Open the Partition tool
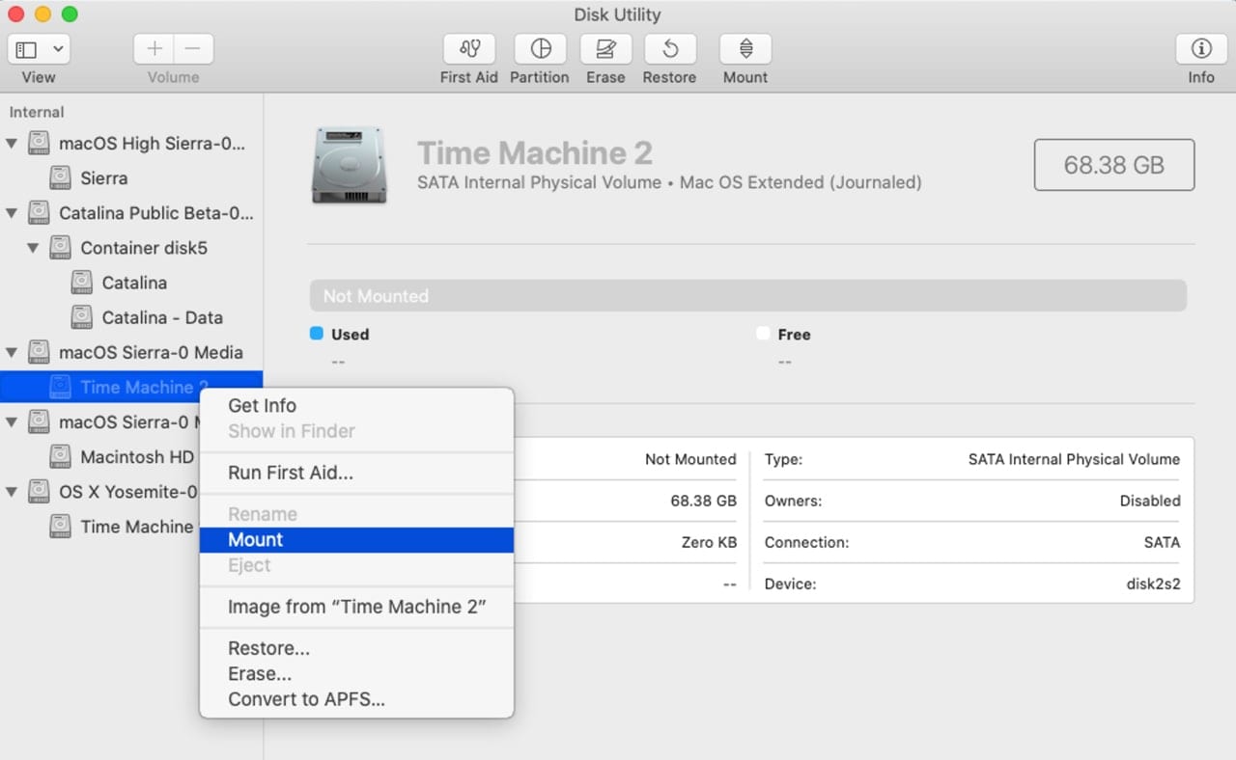 [x=539, y=49]
